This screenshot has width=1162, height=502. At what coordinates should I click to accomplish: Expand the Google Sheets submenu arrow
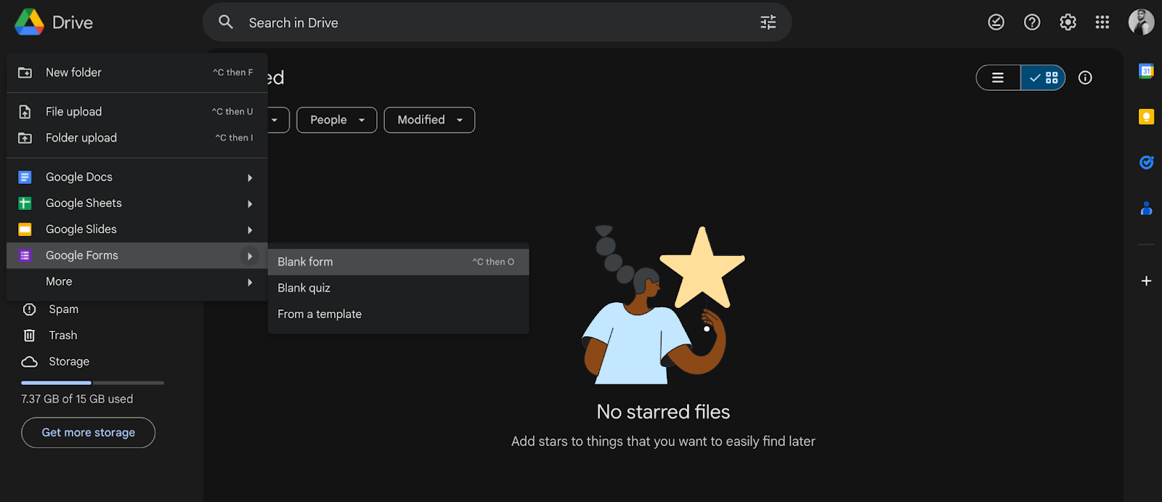(x=250, y=204)
